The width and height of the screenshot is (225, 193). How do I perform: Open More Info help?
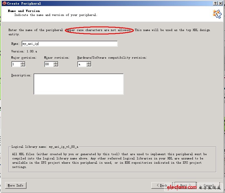point(15,185)
